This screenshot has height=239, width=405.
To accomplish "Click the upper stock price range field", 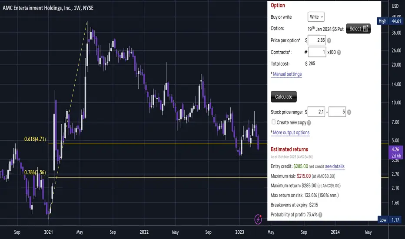I will pos(337,112).
